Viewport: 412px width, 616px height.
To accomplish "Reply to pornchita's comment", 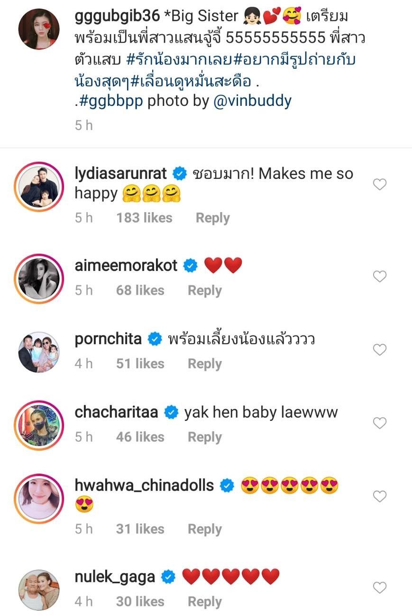I will click(x=204, y=364).
